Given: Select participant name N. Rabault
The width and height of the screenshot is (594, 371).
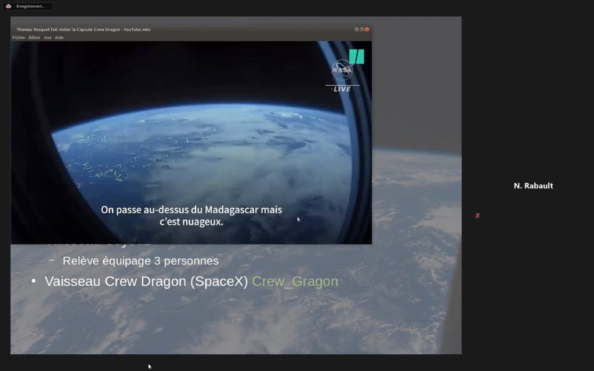Looking at the screenshot, I should tap(534, 186).
